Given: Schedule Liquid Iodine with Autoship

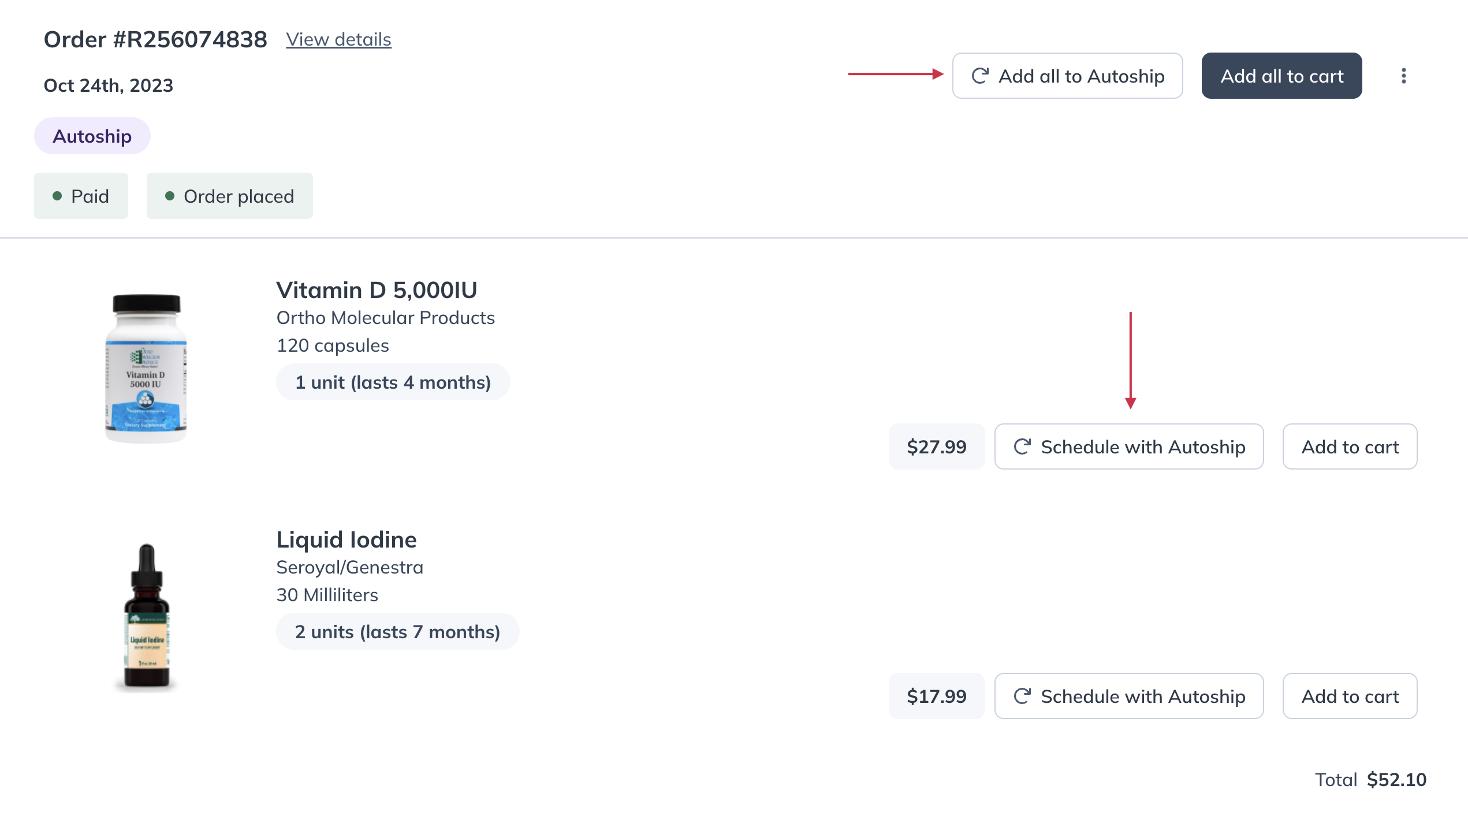Looking at the screenshot, I should pyautogui.click(x=1128, y=696).
